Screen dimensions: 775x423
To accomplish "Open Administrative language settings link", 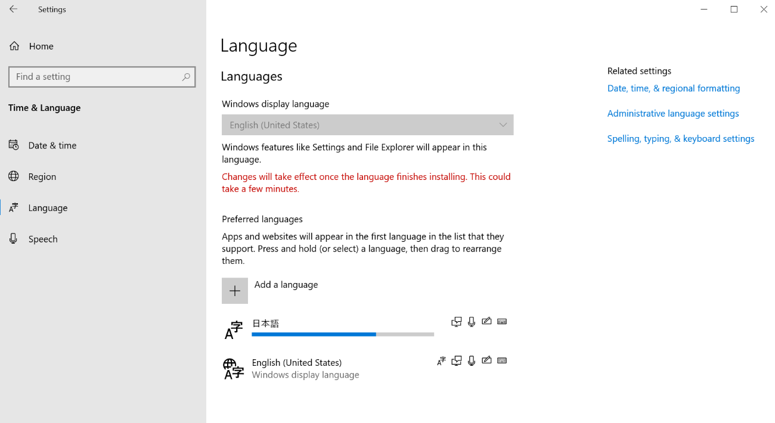I will pyautogui.click(x=673, y=113).
